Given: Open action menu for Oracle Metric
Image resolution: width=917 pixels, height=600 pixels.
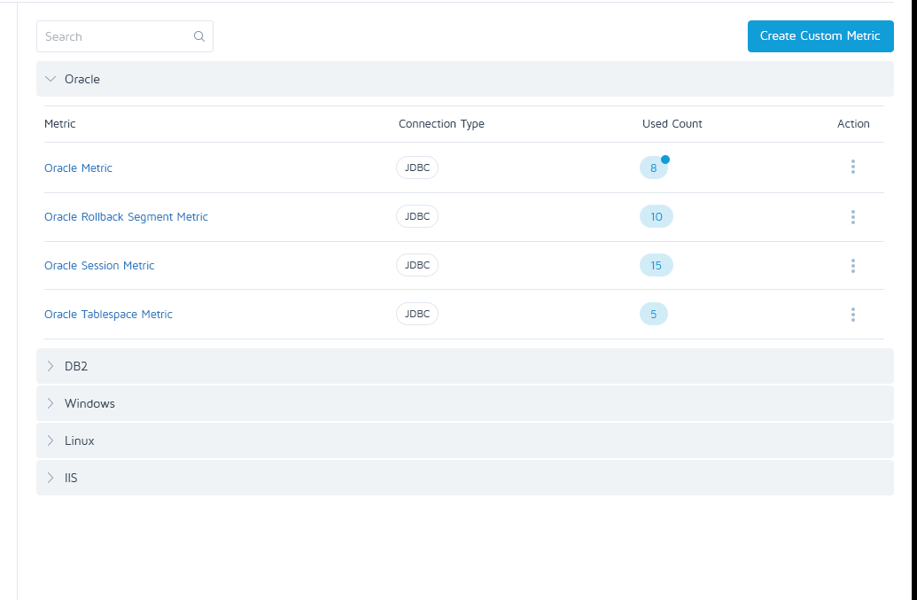Looking at the screenshot, I should [x=852, y=168].
